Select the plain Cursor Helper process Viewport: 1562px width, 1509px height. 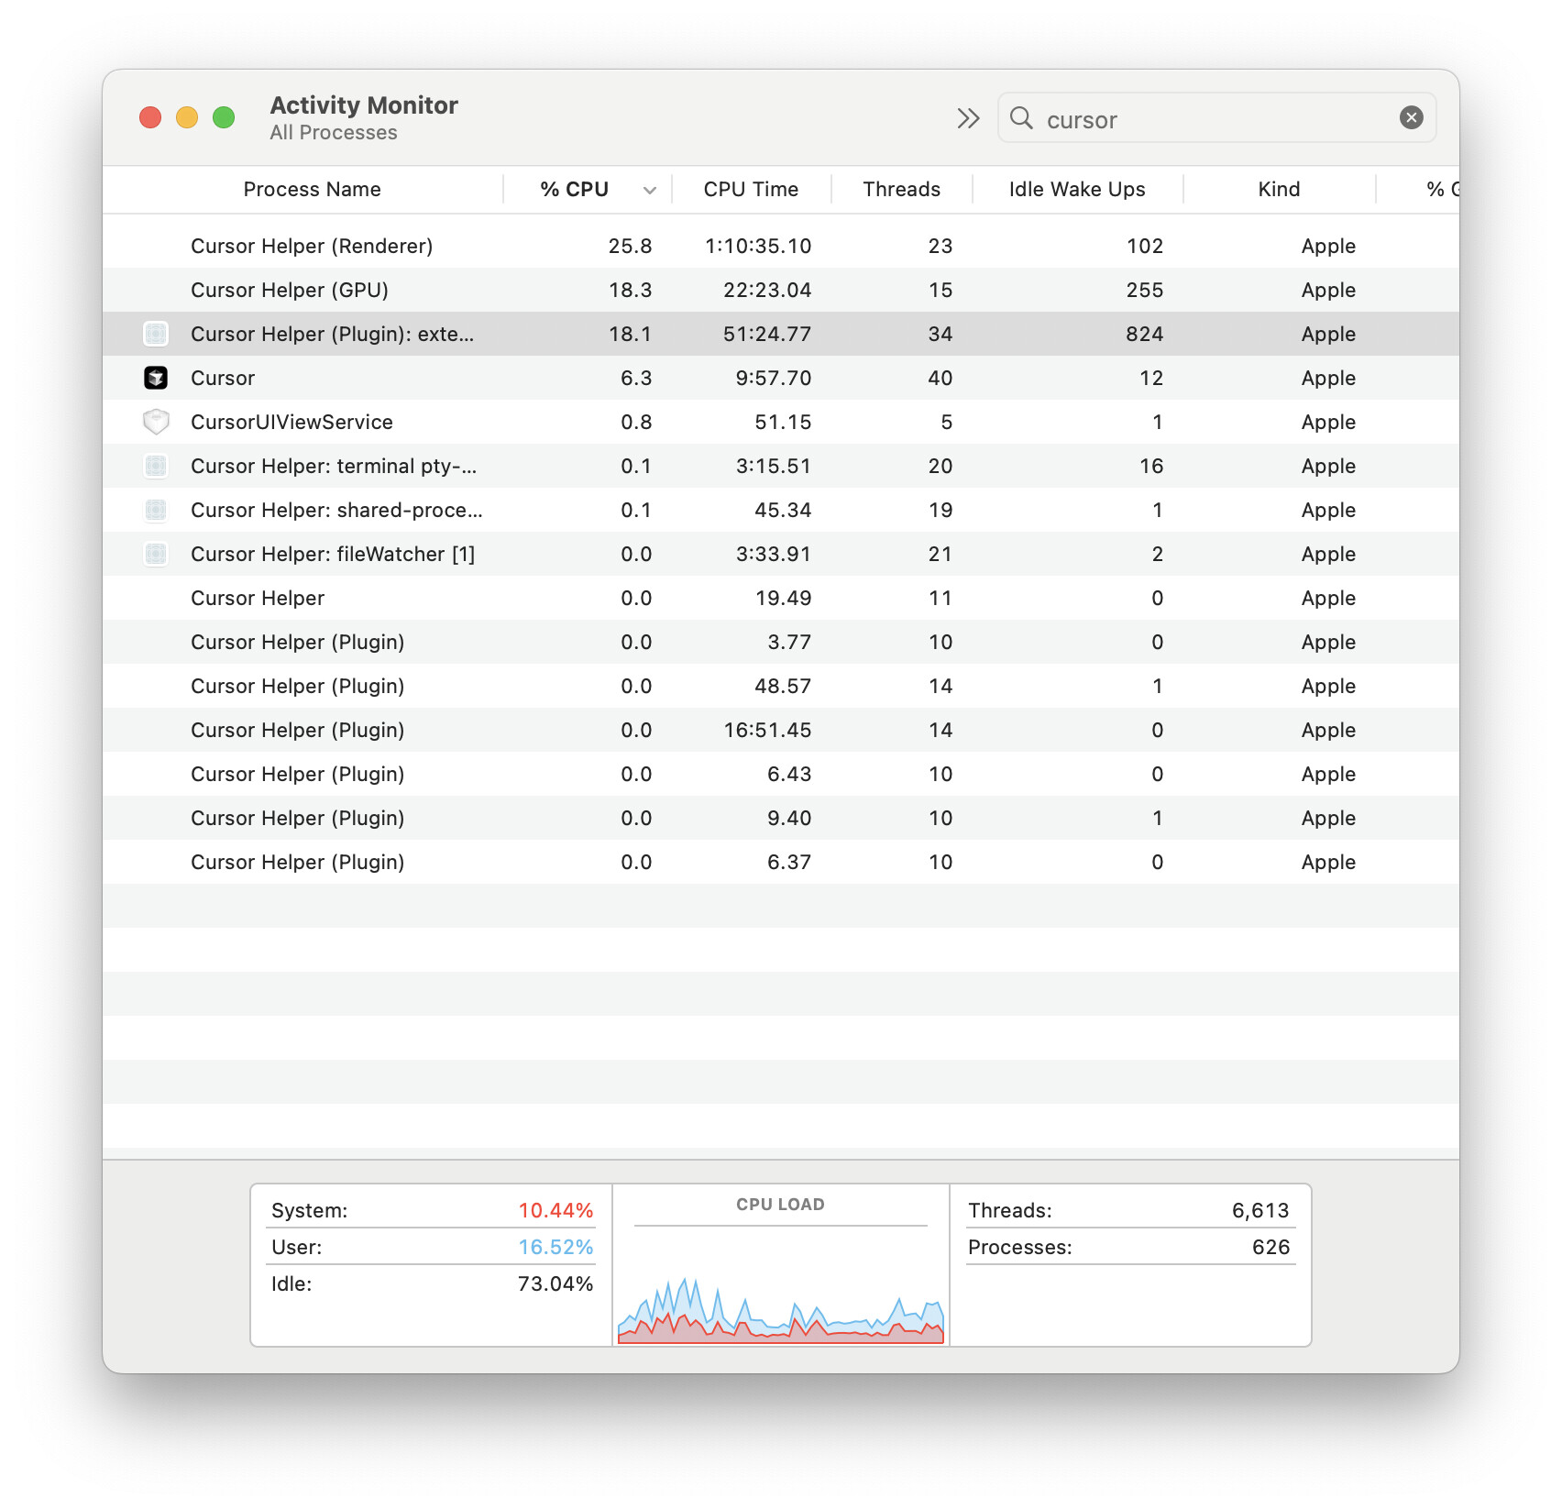point(781,598)
